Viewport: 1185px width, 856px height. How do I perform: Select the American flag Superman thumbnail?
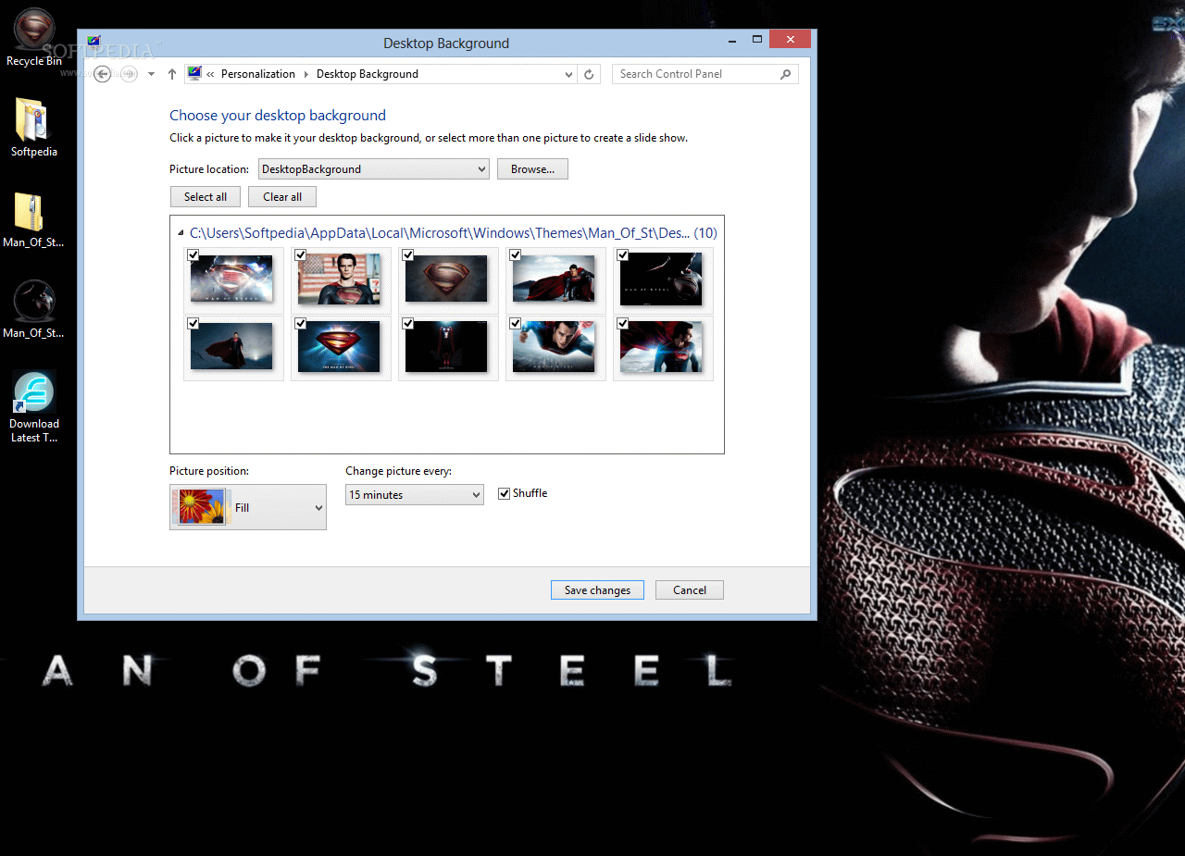[x=339, y=279]
